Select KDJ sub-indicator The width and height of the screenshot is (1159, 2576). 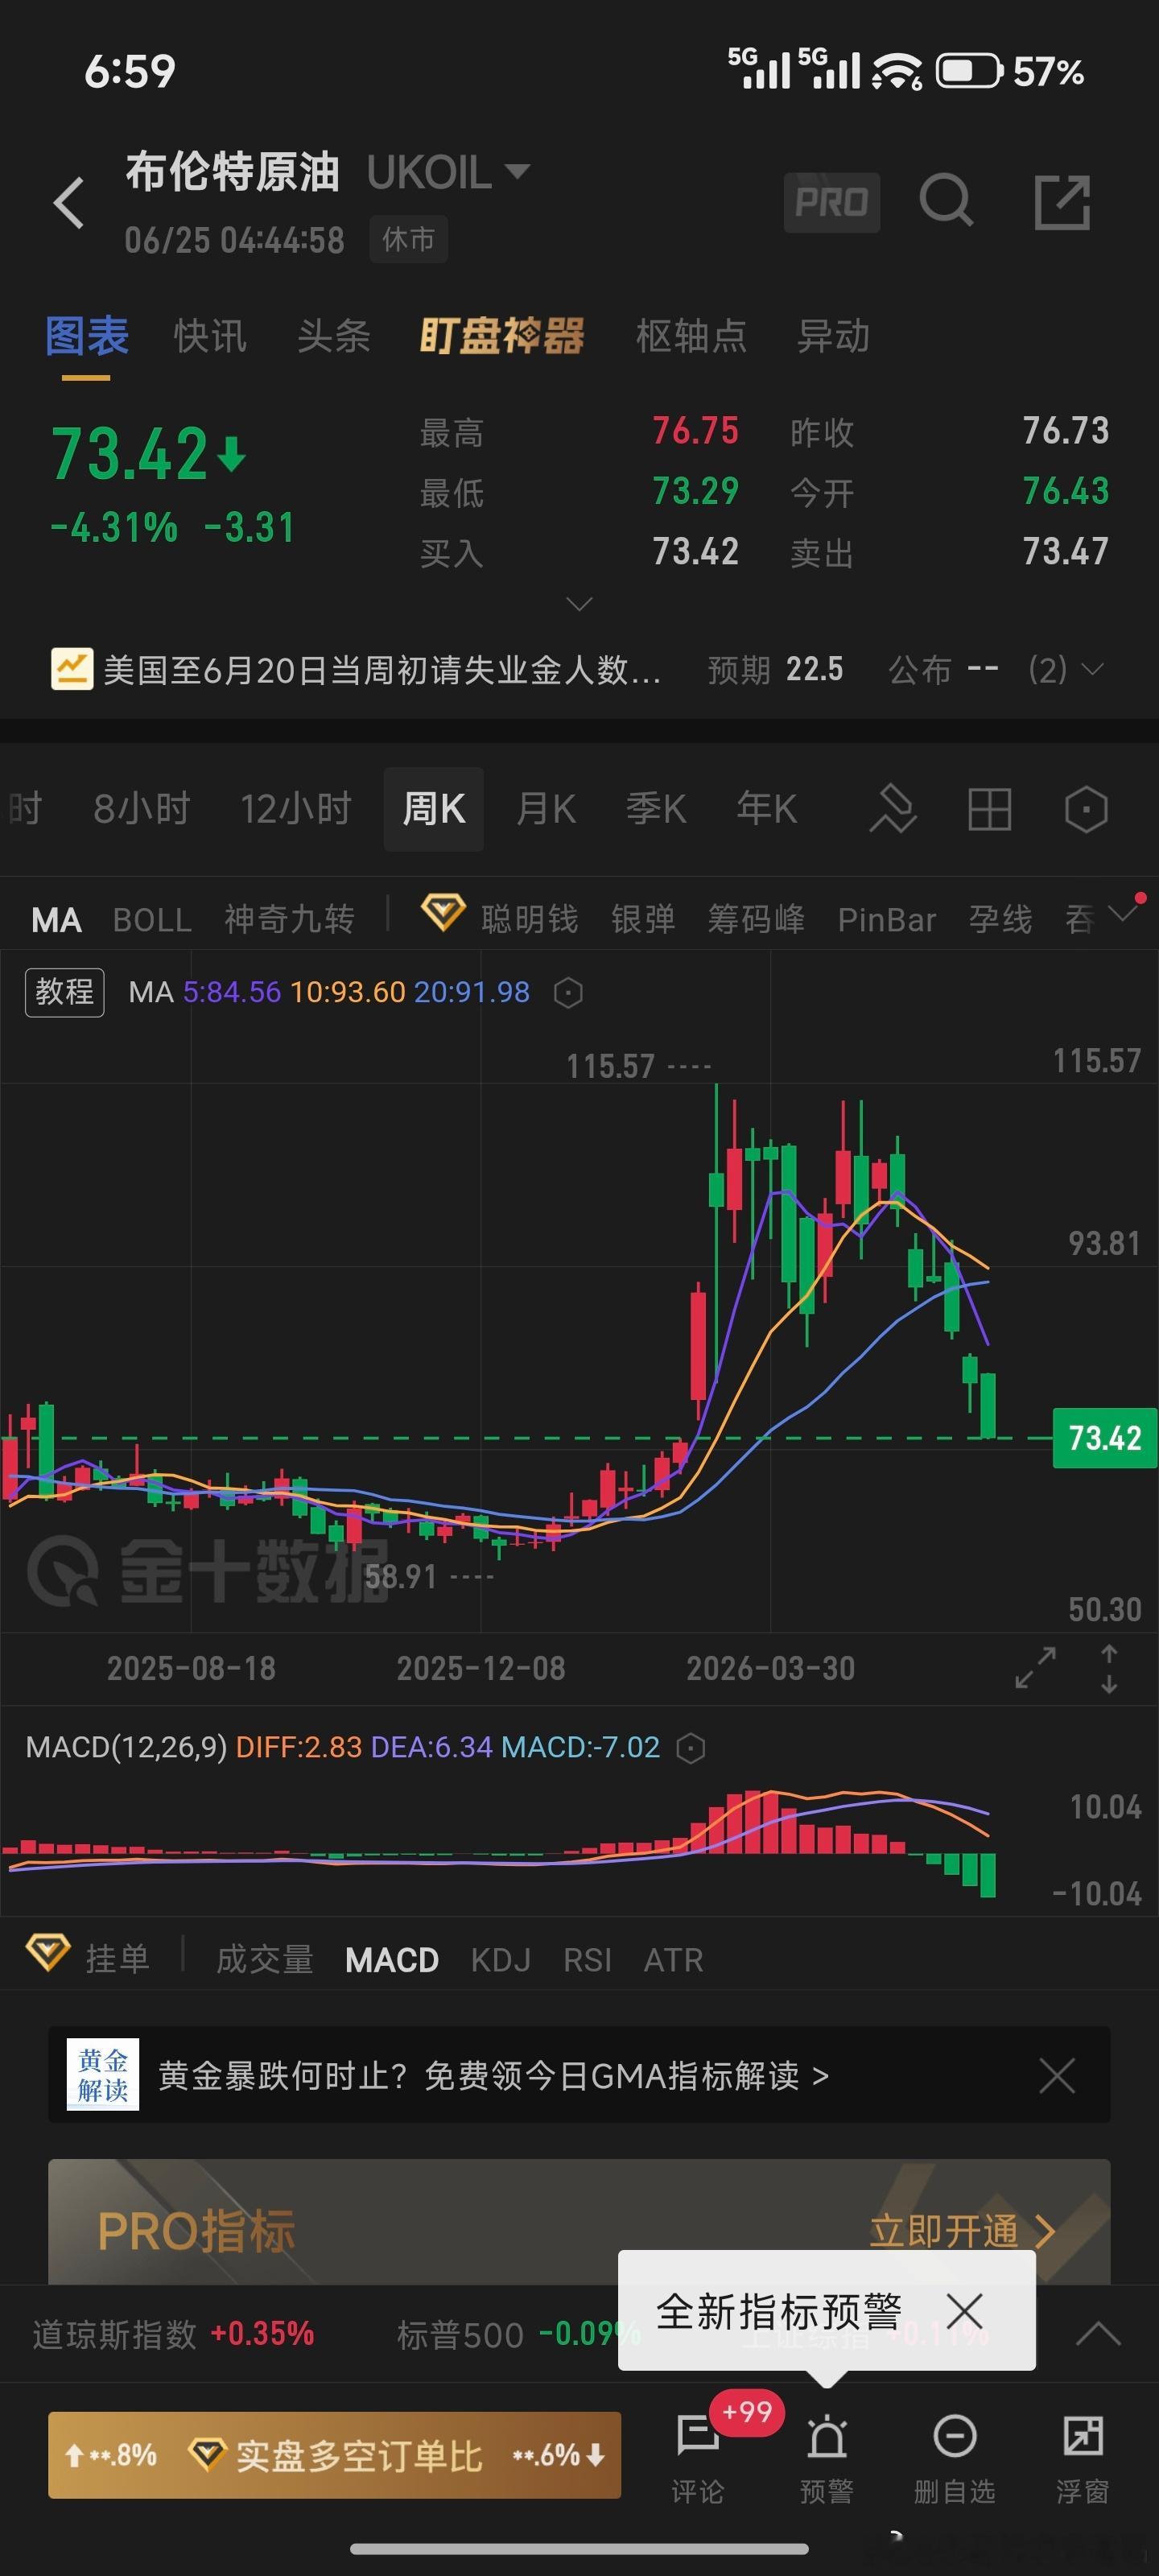click(x=501, y=1960)
